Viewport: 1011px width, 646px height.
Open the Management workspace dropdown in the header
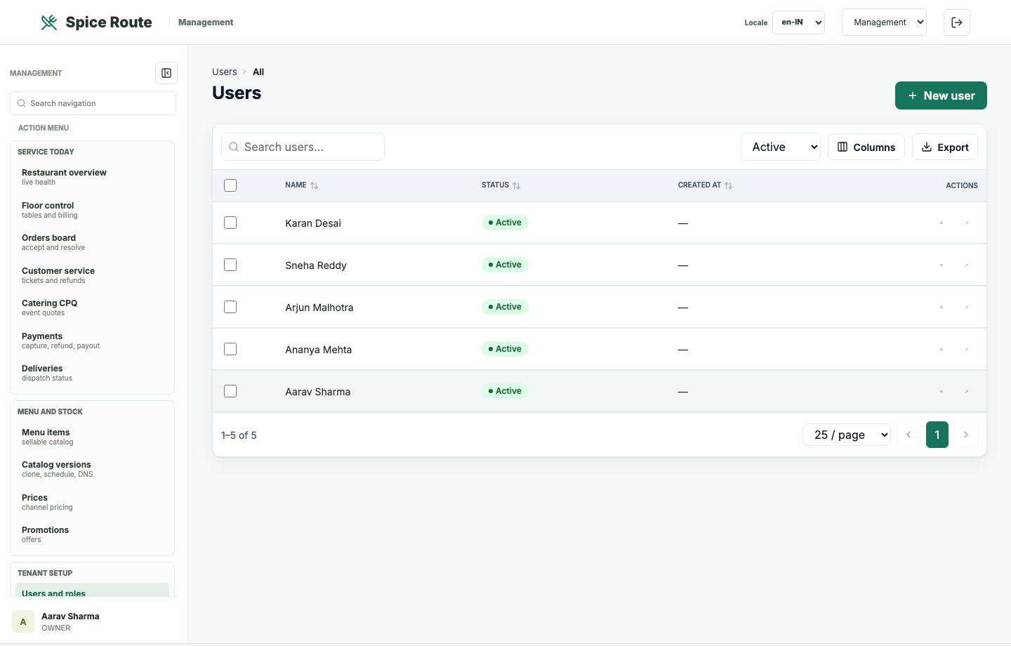point(884,22)
